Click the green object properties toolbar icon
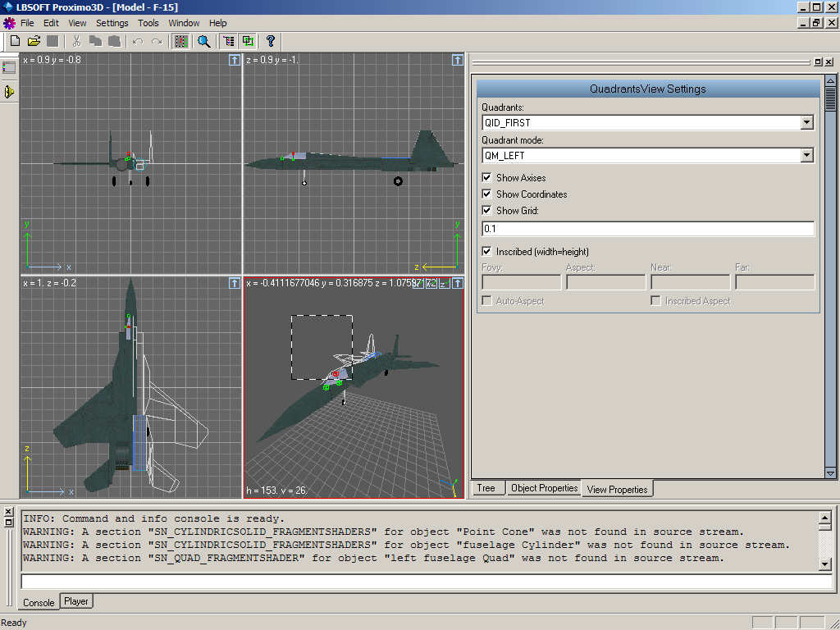Image resolution: width=840 pixels, height=630 pixels. 247,41
